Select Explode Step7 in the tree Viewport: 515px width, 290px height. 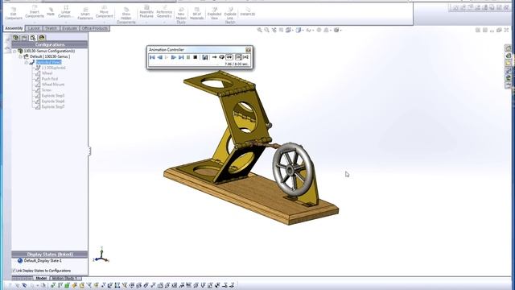tap(53, 107)
